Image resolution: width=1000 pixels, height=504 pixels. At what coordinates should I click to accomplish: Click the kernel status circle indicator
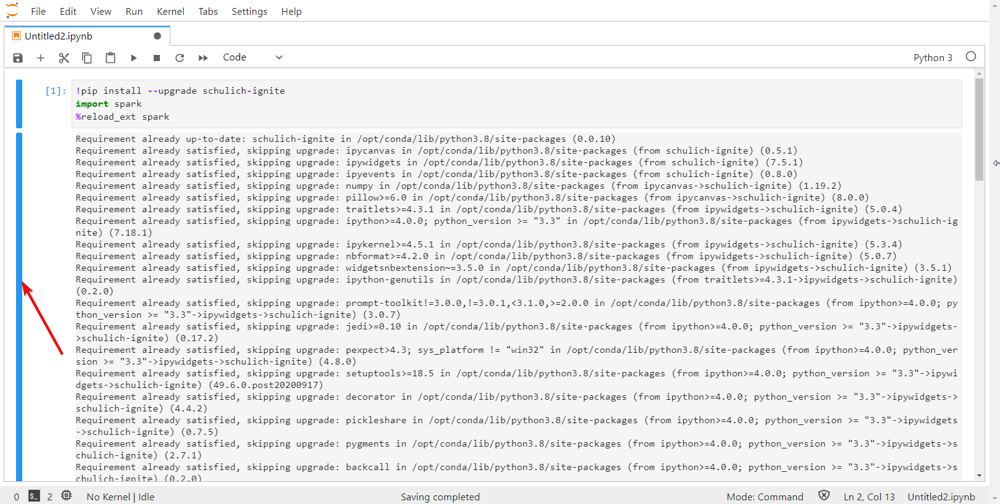click(x=971, y=56)
